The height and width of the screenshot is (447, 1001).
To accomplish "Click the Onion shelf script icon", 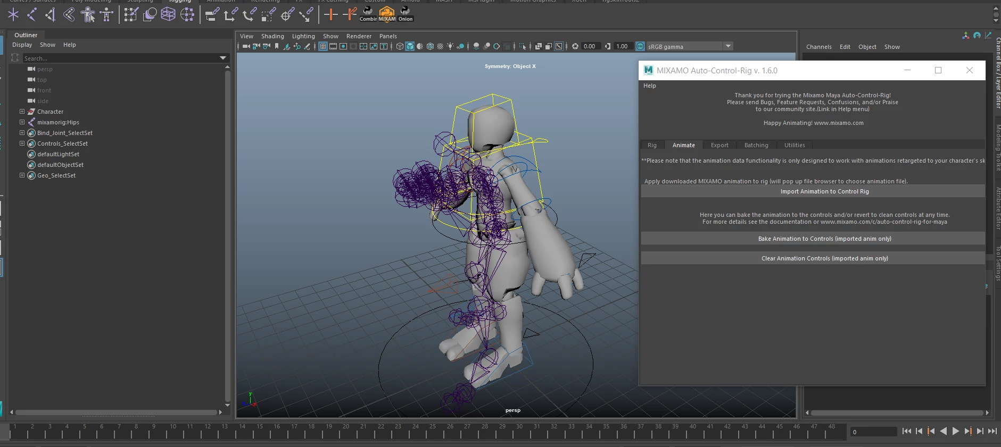I will [x=406, y=13].
